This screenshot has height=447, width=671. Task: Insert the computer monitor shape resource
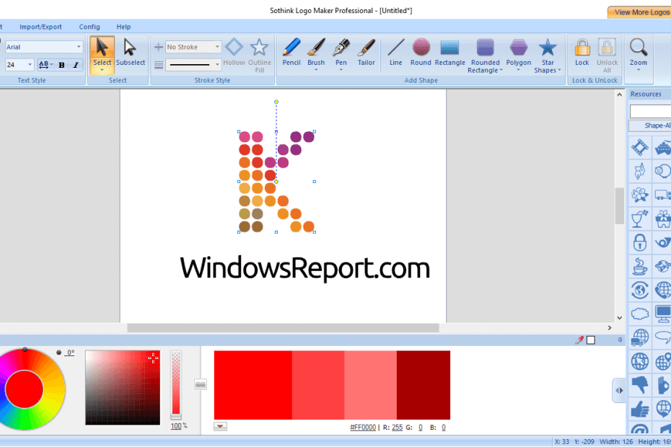coord(663,314)
